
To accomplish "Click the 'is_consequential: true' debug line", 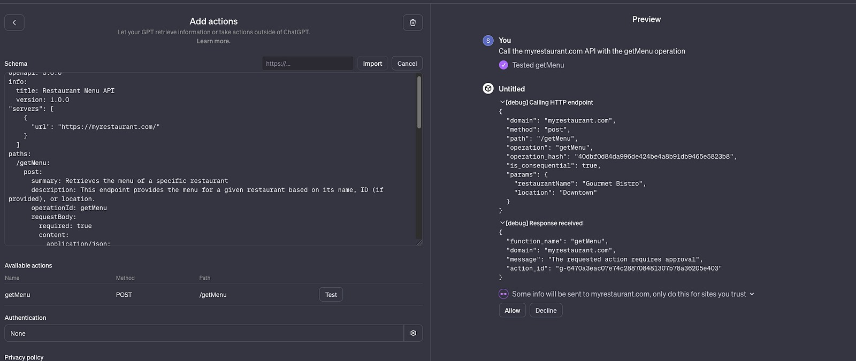I will [x=554, y=166].
